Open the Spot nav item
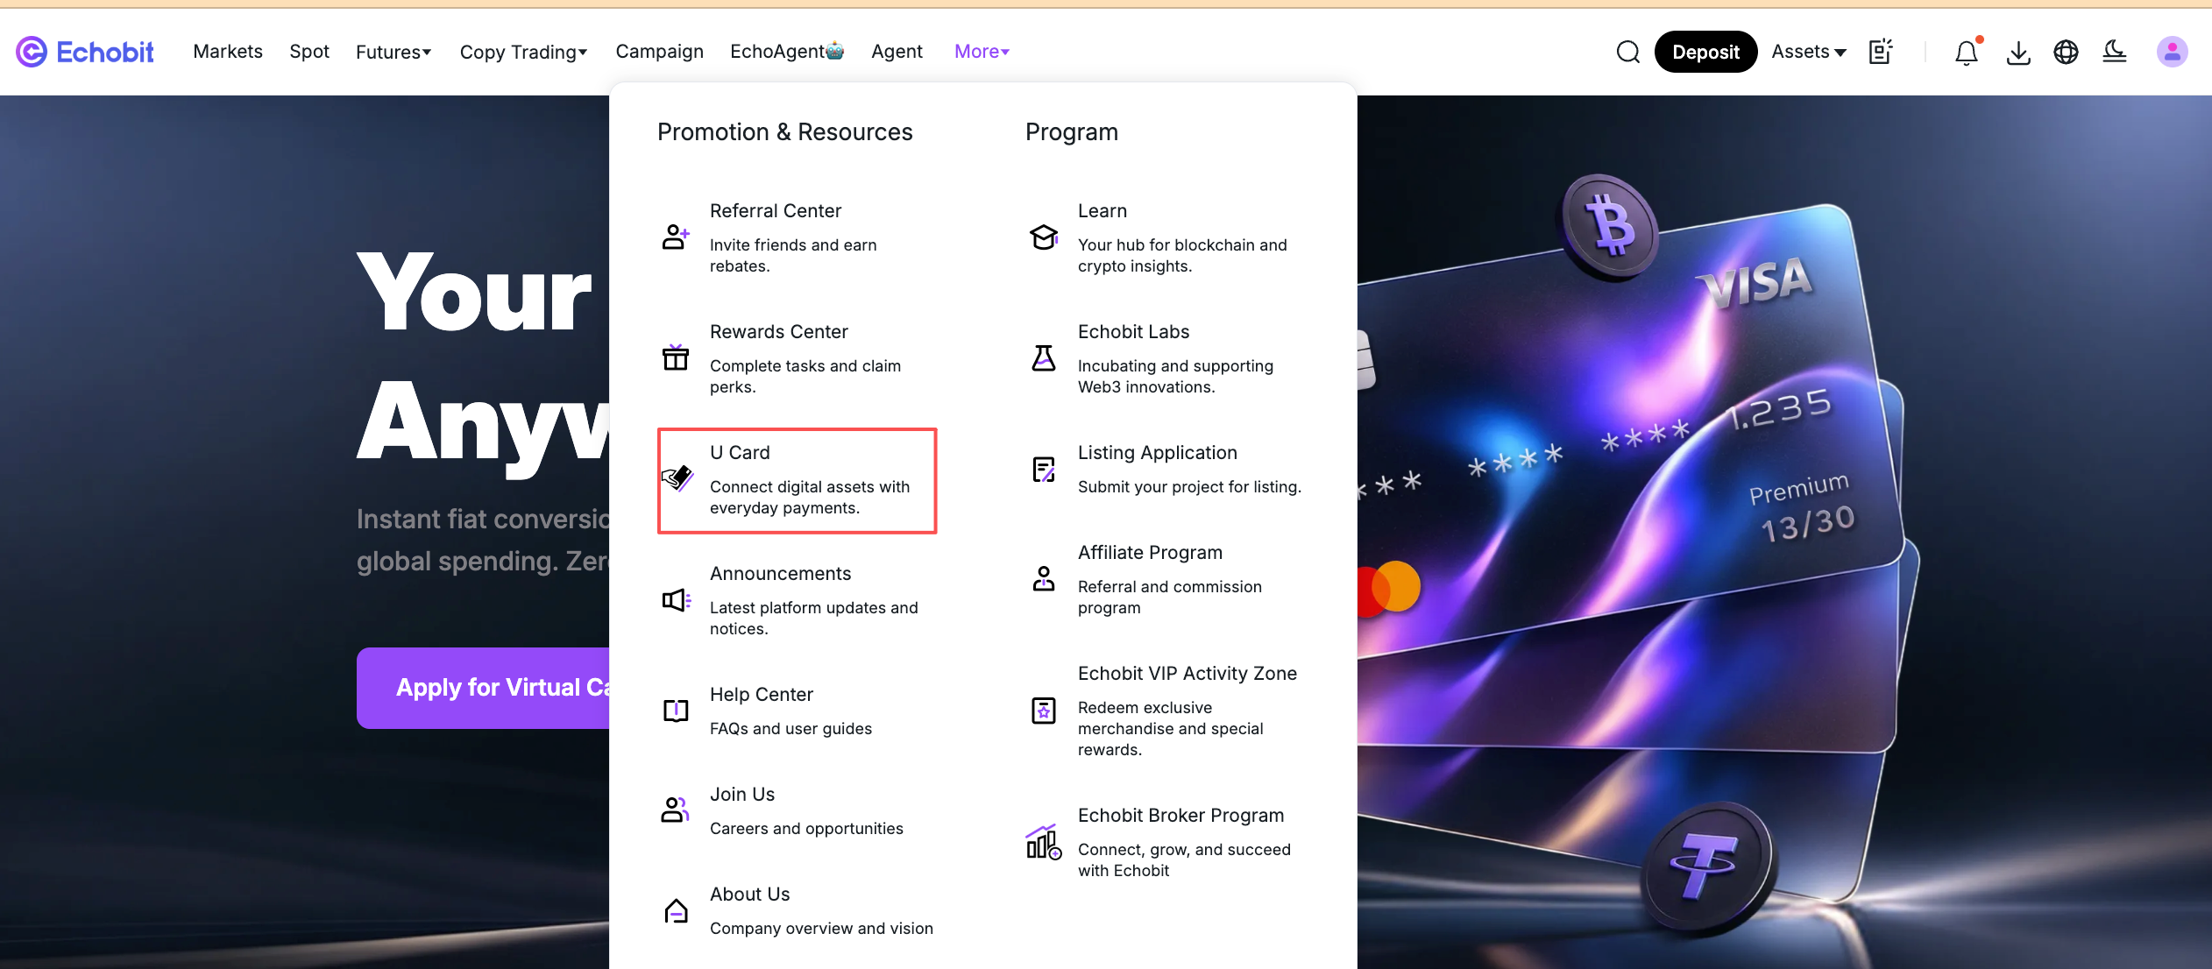This screenshot has height=969, width=2212. coord(309,52)
